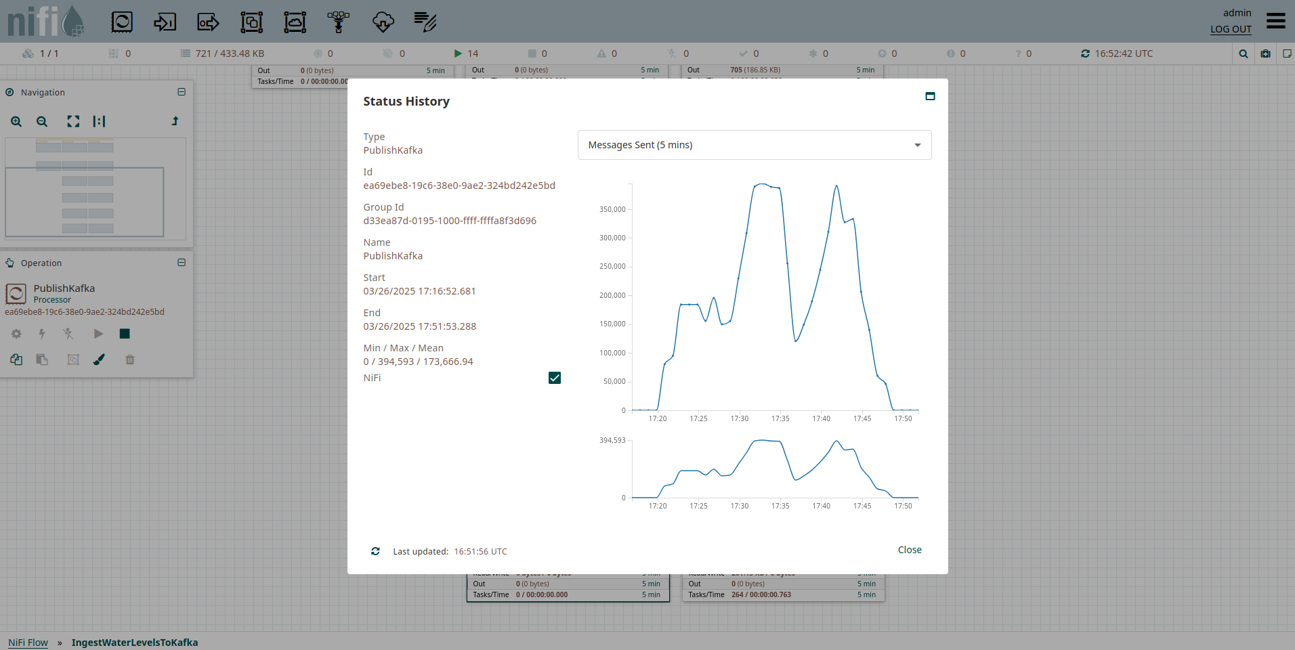Click the Process Group toolbar icon
The height and width of the screenshot is (650, 1295).
pos(251,22)
